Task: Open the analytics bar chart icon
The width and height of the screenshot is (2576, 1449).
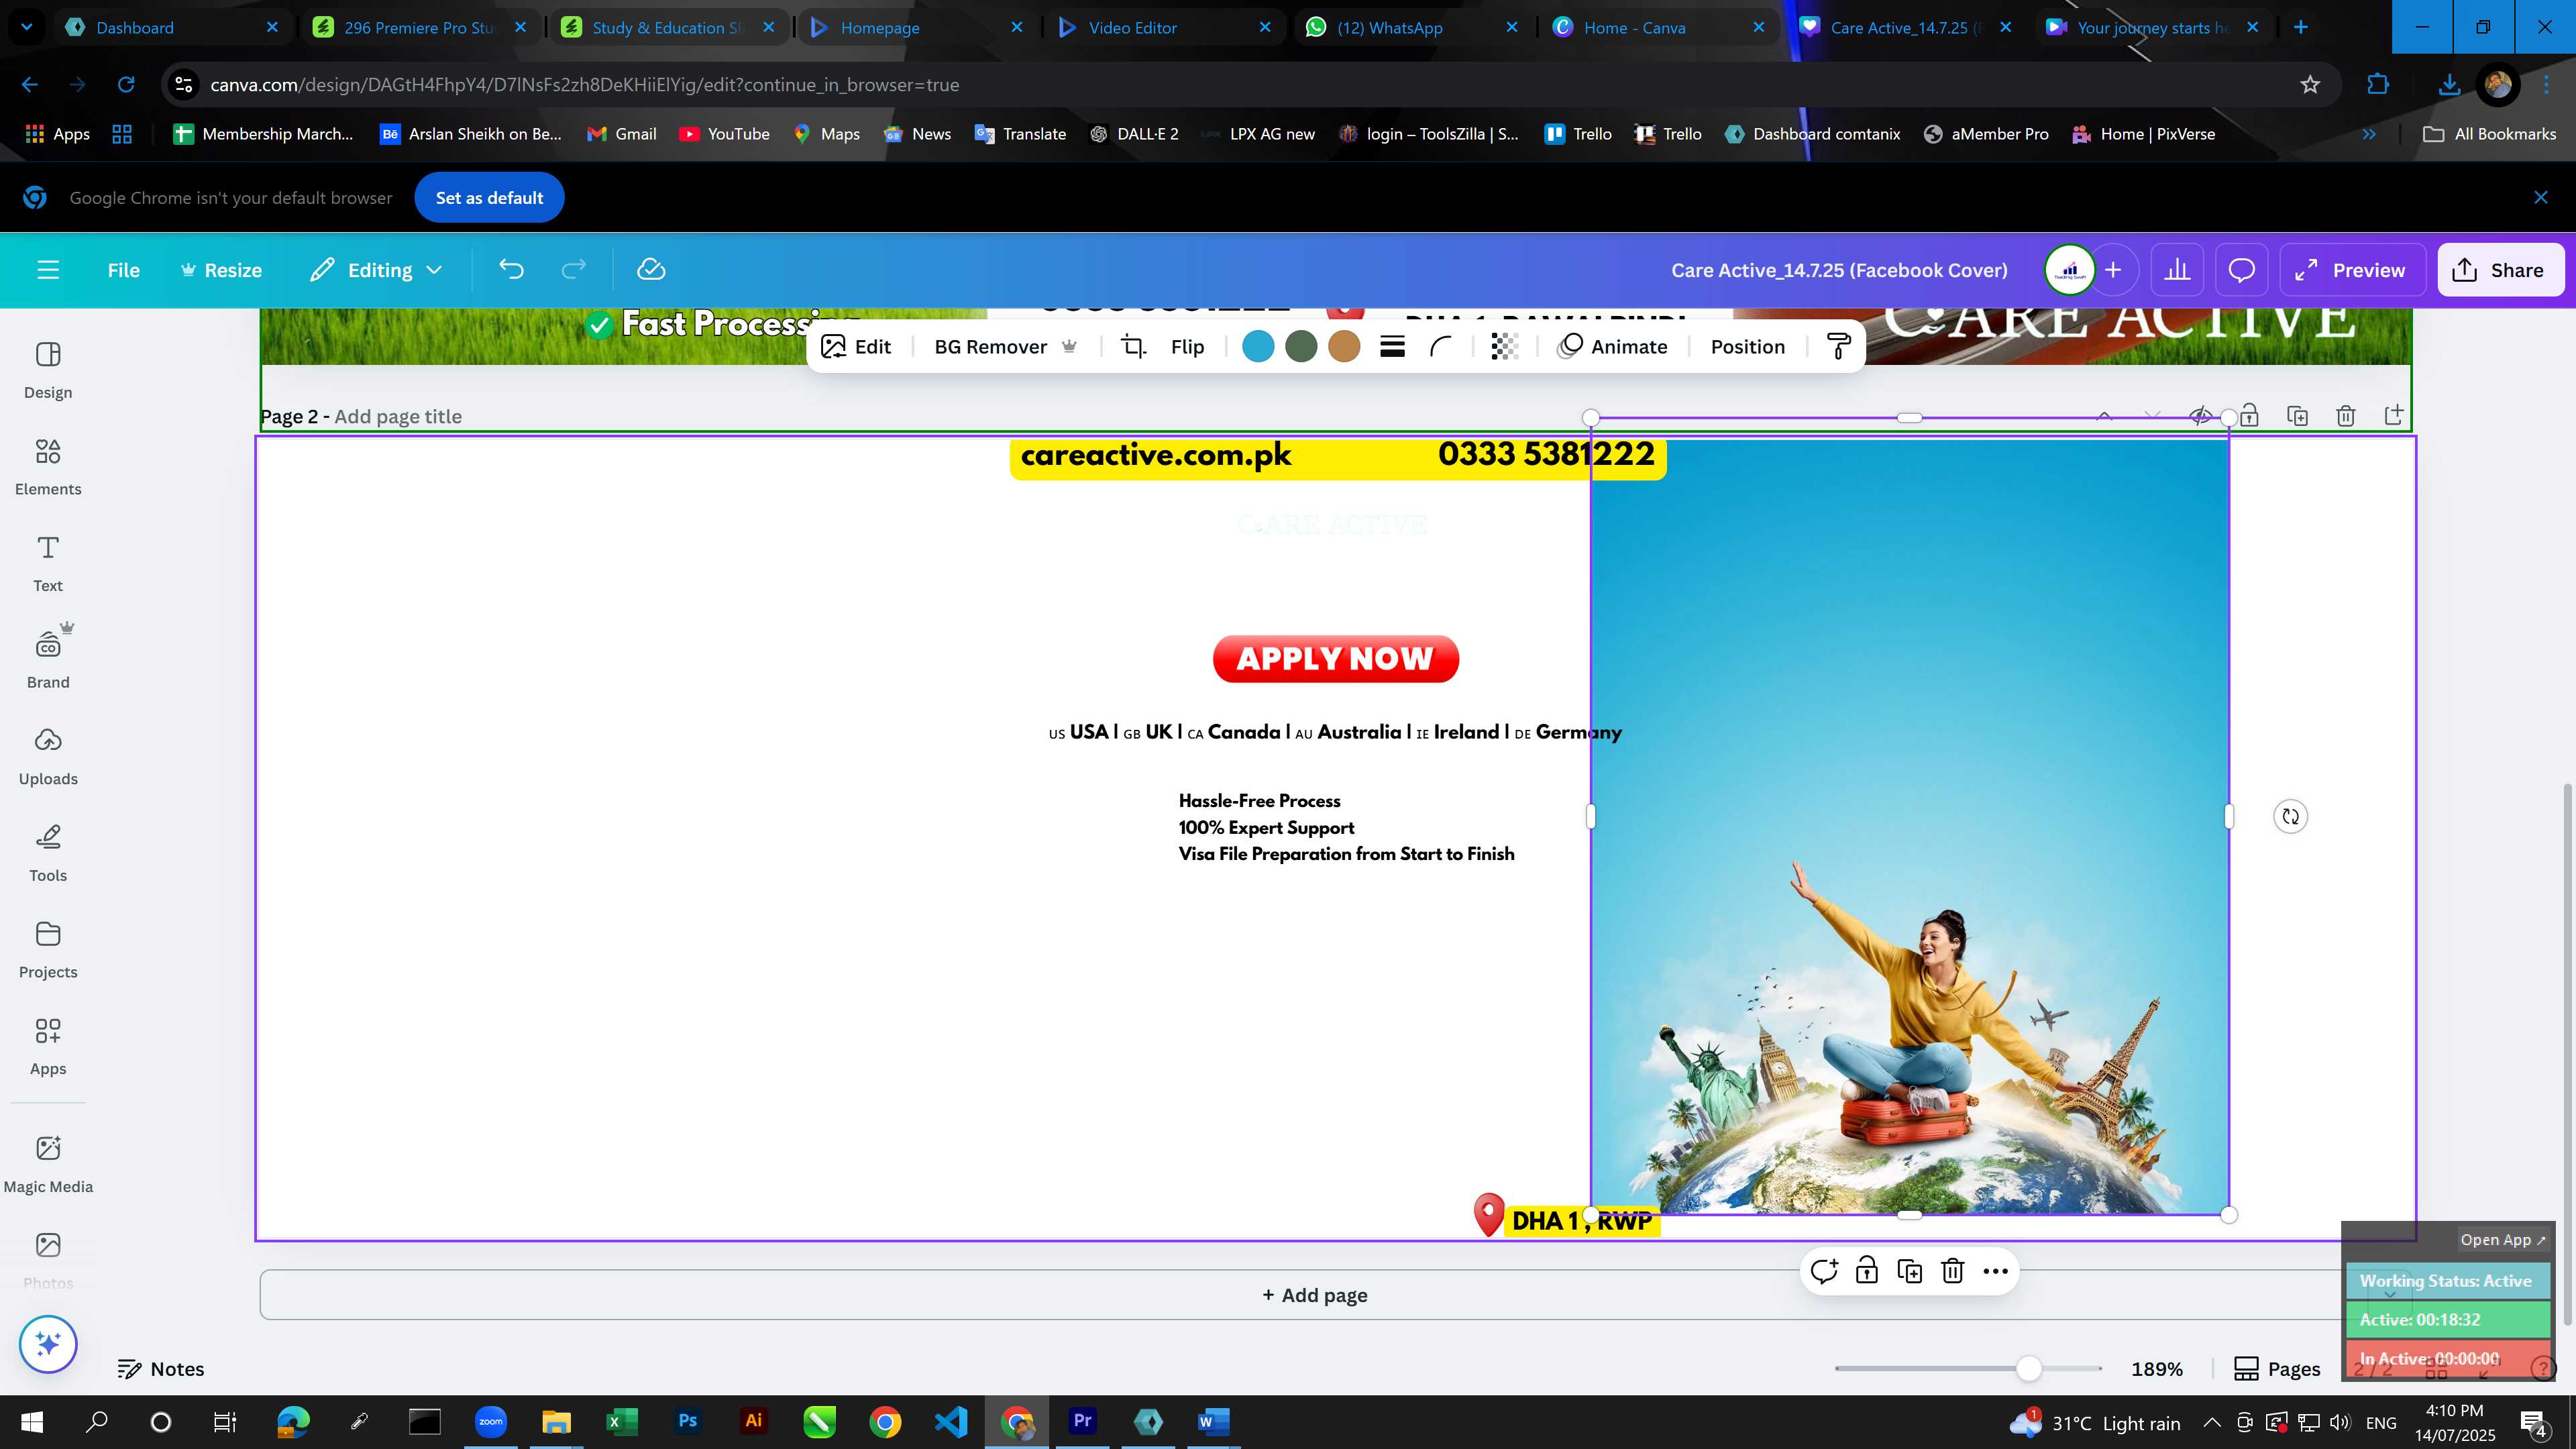Action: 2177,270
